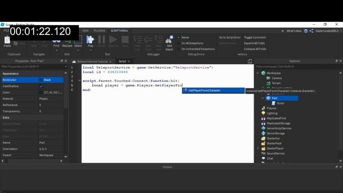Click the Filter Properties search field
The width and height of the screenshot is (343, 193).
click(33, 66)
